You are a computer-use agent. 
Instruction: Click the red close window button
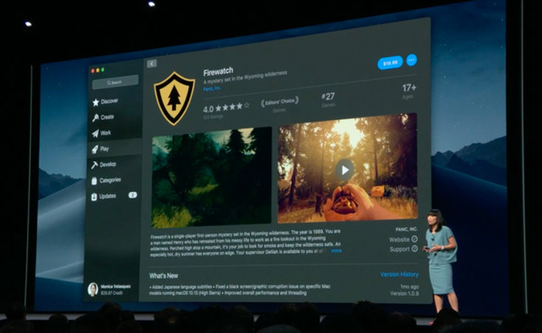93,71
